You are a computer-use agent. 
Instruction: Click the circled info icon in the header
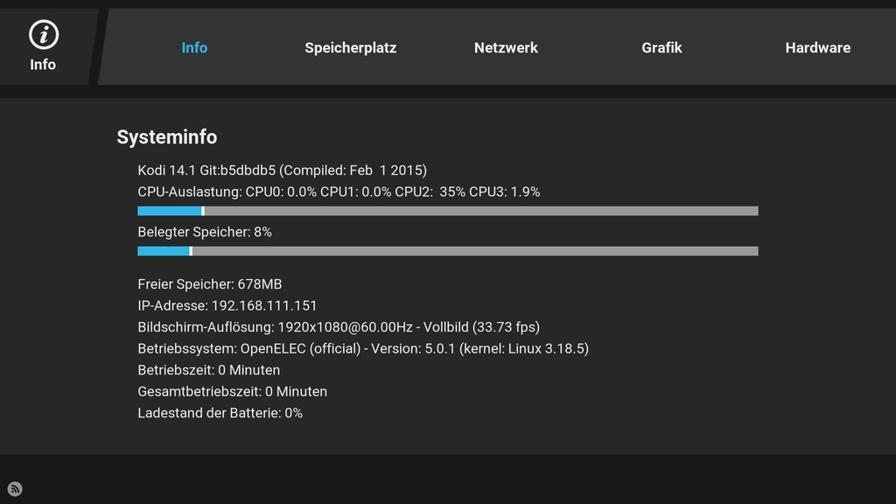click(43, 35)
